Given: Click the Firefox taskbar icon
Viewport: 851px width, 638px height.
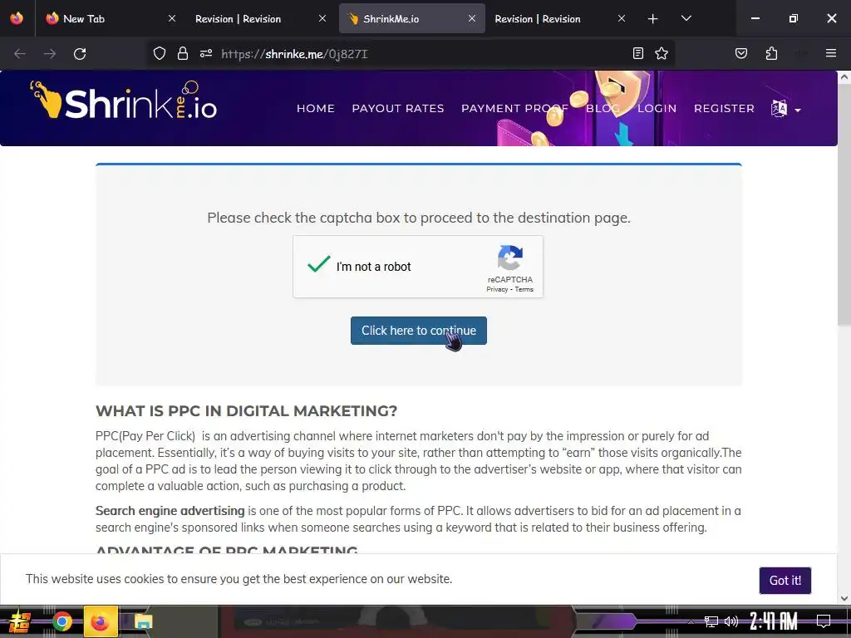Looking at the screenshot, I should pos(101,621).
